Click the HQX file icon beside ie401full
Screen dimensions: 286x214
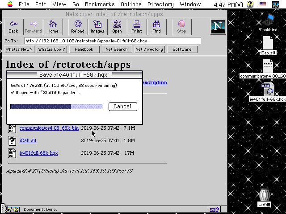pyautogui.click(x=12, y=153)
